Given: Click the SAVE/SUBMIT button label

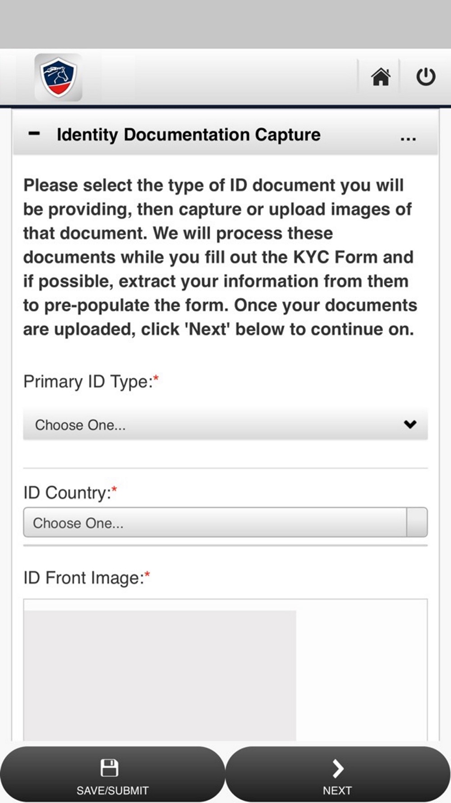Looking at the screenshot, I should pos(112,790).
